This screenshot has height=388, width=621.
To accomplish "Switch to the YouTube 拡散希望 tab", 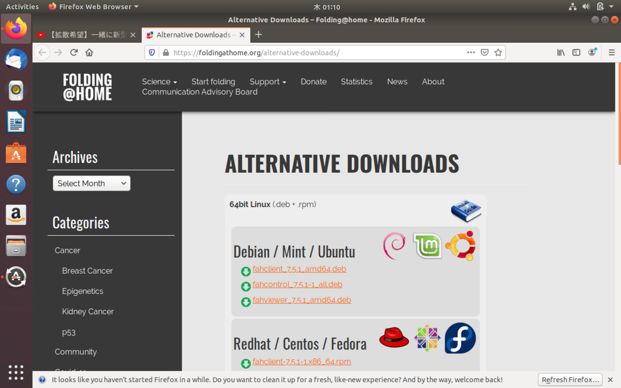I will [87, 35].
